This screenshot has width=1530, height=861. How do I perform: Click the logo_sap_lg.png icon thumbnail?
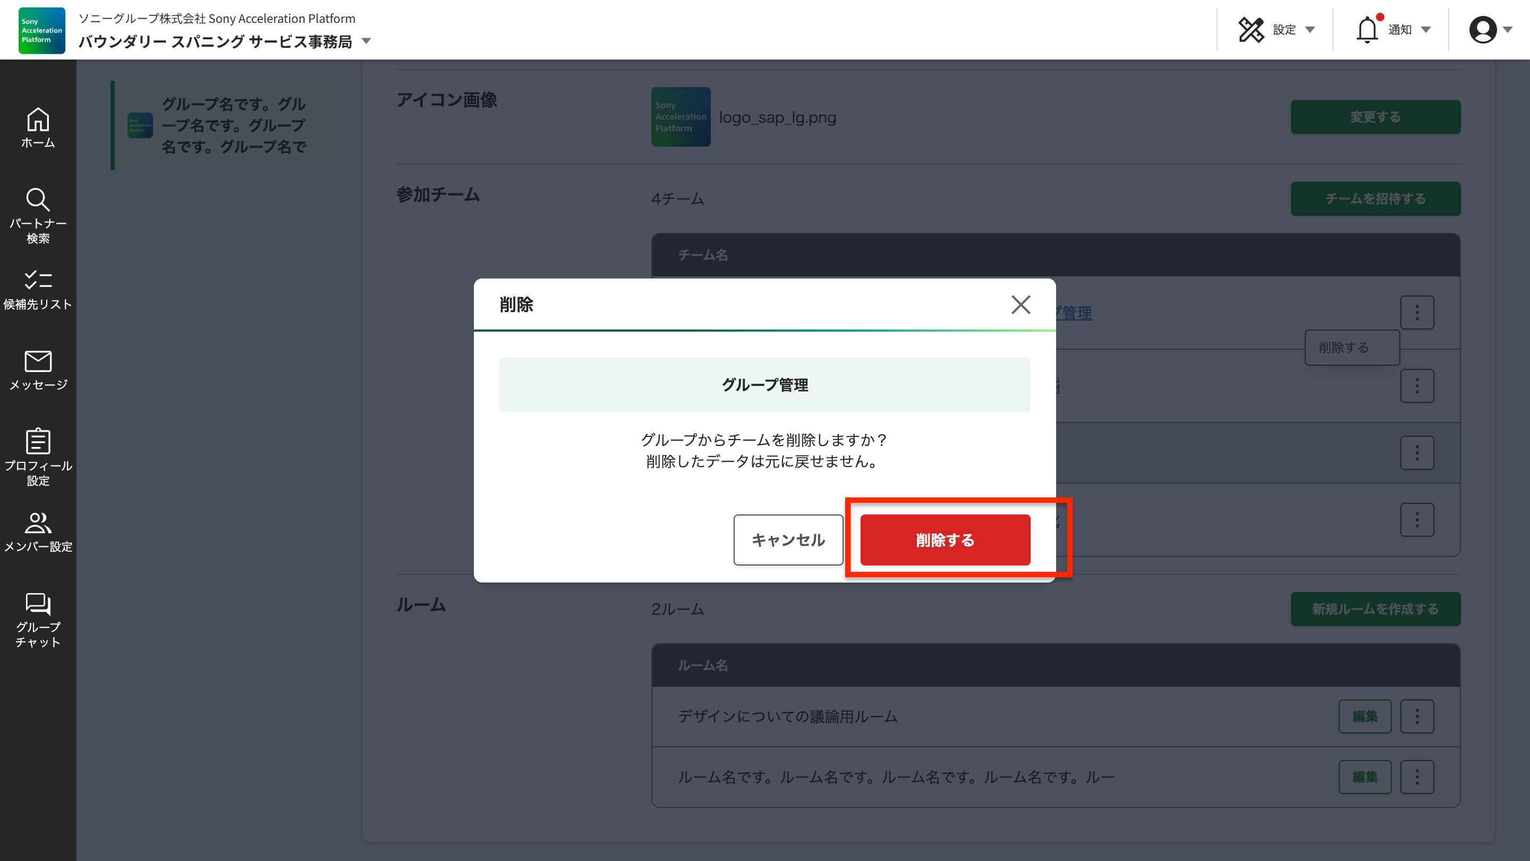[681, 117]
